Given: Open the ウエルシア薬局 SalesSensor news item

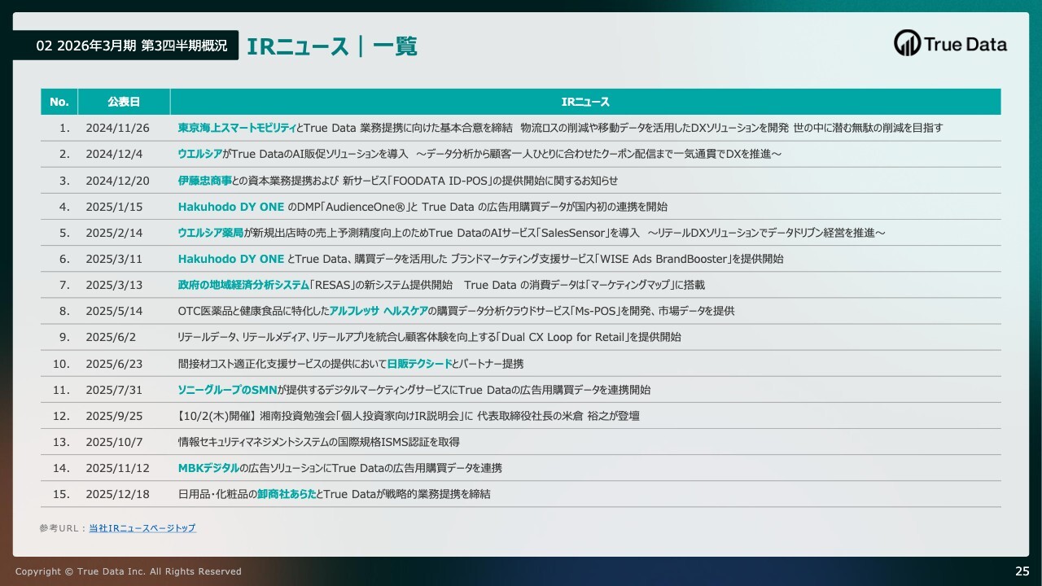Looking at the screenshot, I should pos(210,233).
